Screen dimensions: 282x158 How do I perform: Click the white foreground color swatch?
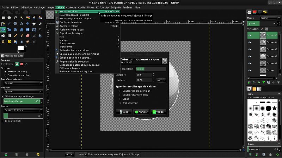coord(20,48)
